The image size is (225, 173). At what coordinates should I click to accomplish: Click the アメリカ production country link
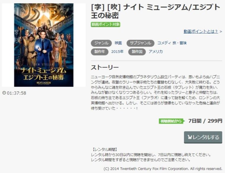156,52
